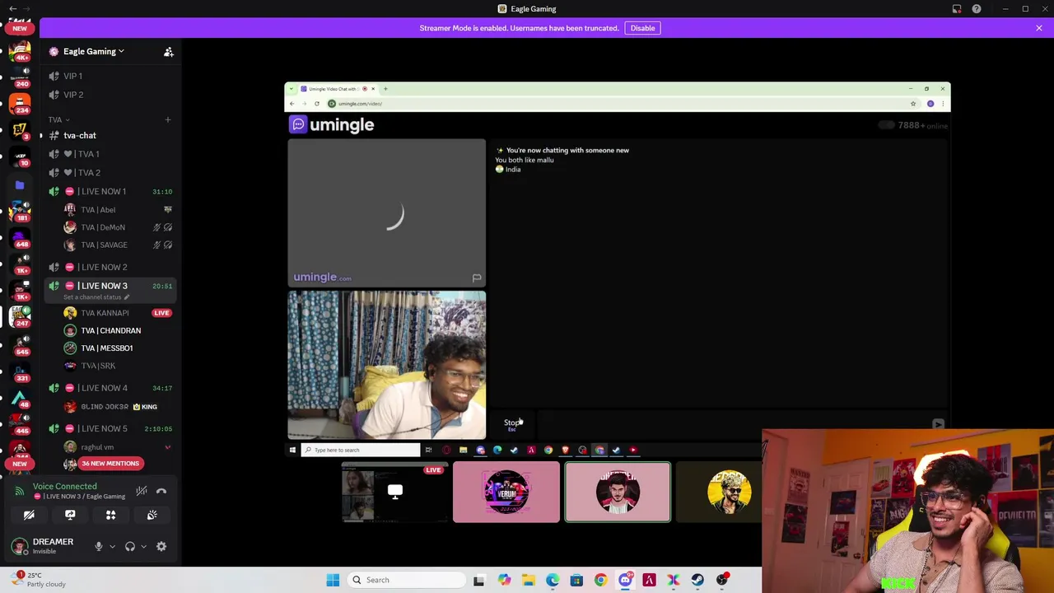Select the VERUM avatar participant tile
Screen dimensions: 1054x593
[506, 493]
